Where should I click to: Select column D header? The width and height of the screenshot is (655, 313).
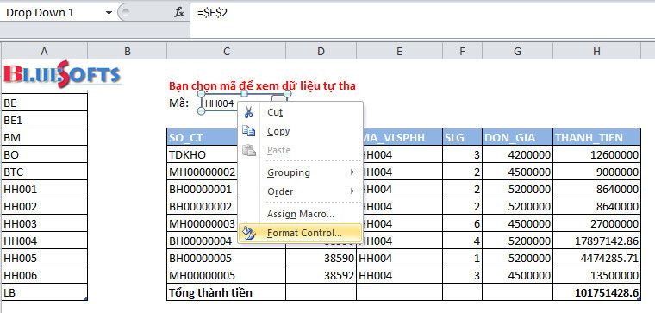click(x=321, y=51)
